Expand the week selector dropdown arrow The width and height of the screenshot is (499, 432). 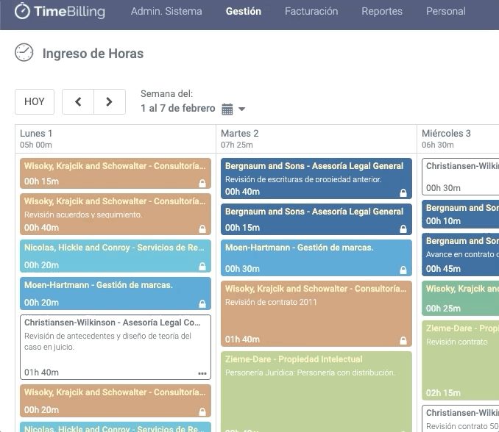coord(242,109)
